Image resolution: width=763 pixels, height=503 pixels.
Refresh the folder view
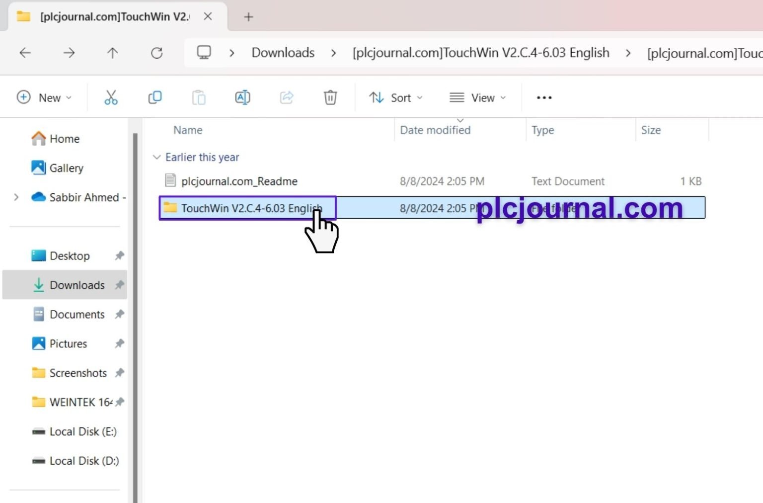tap(157, 53)
